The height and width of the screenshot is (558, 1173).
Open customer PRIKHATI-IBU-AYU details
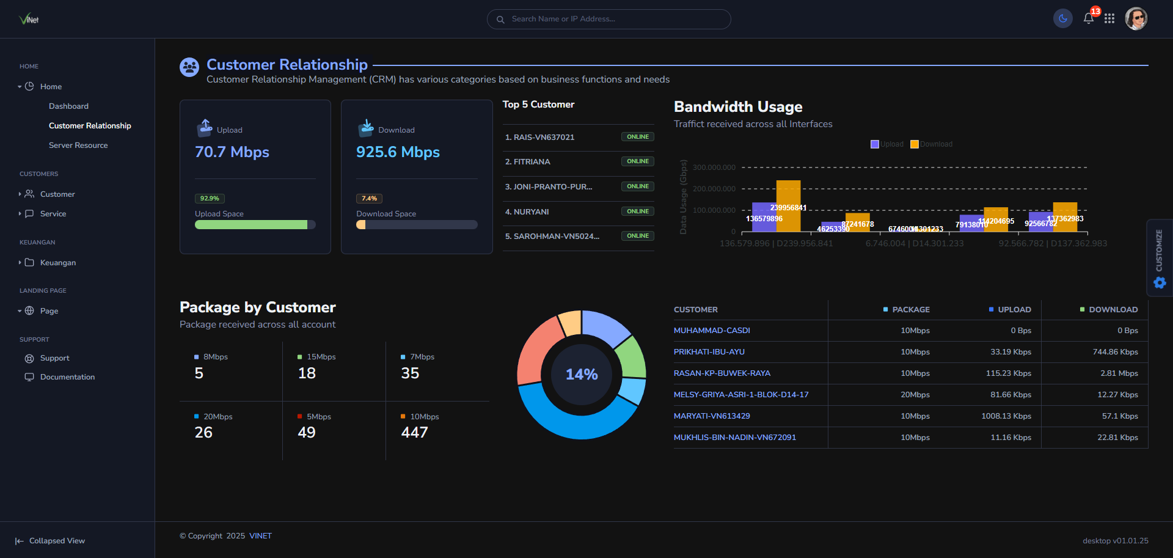point(709,351)
